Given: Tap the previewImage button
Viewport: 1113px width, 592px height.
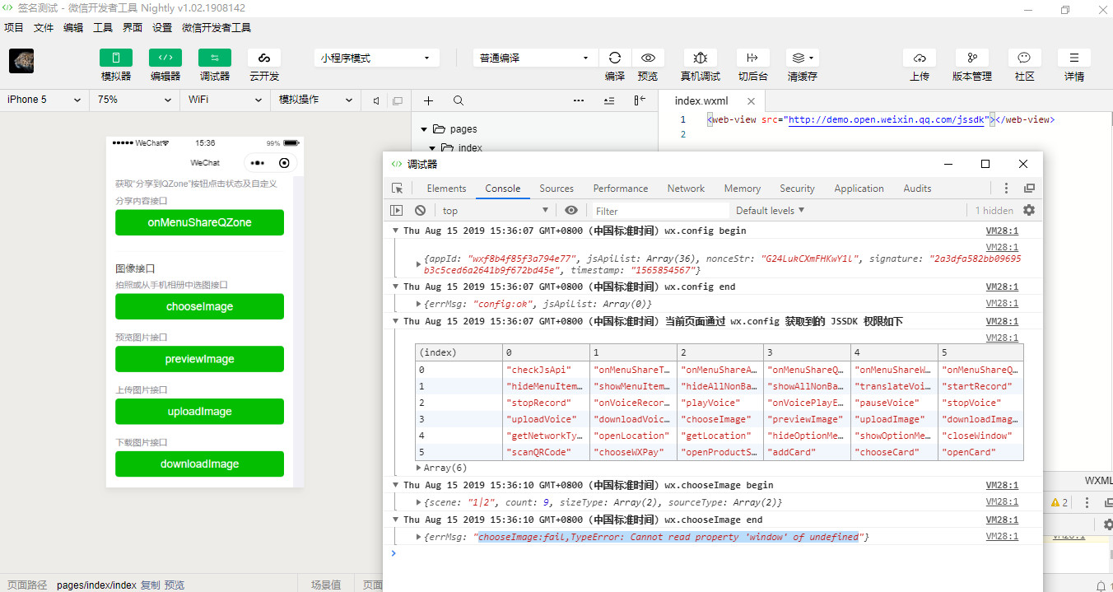Looking at the screenshot, I should tap(200, 359).
